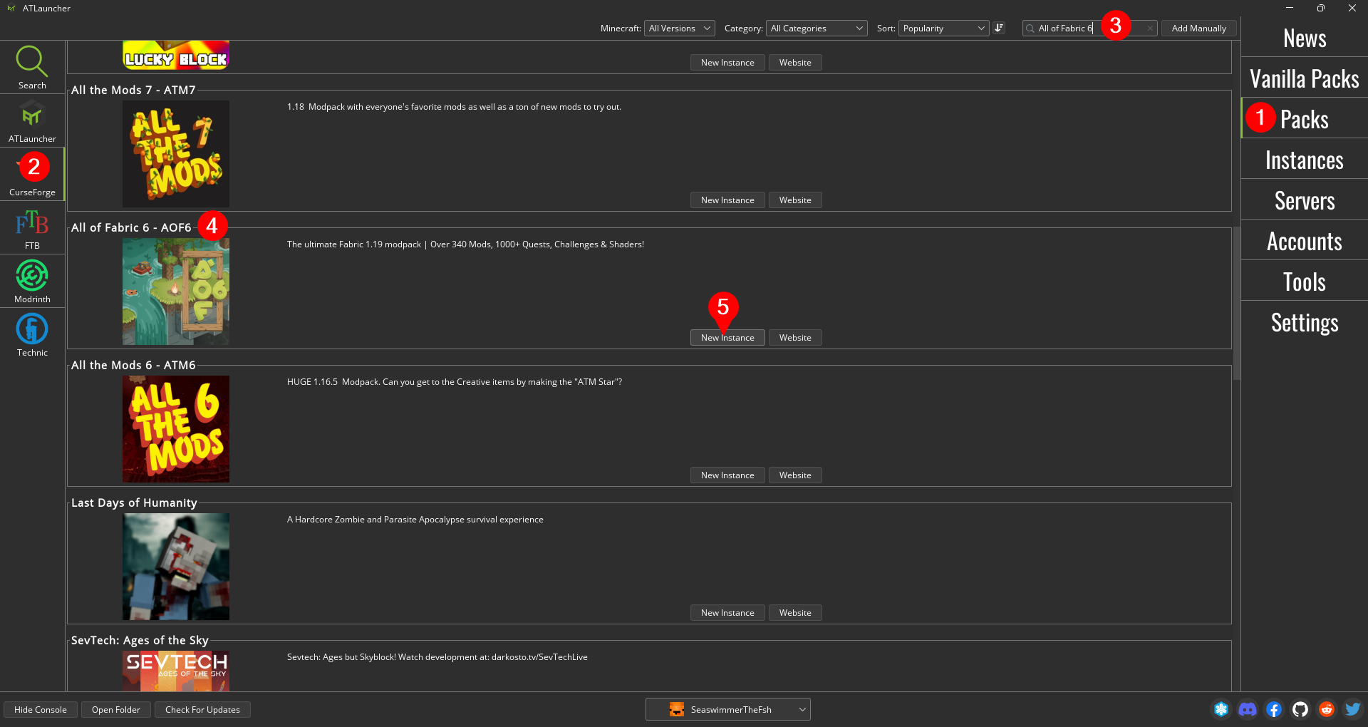Open Website for All the Mods 7

(x=795, y=200)
